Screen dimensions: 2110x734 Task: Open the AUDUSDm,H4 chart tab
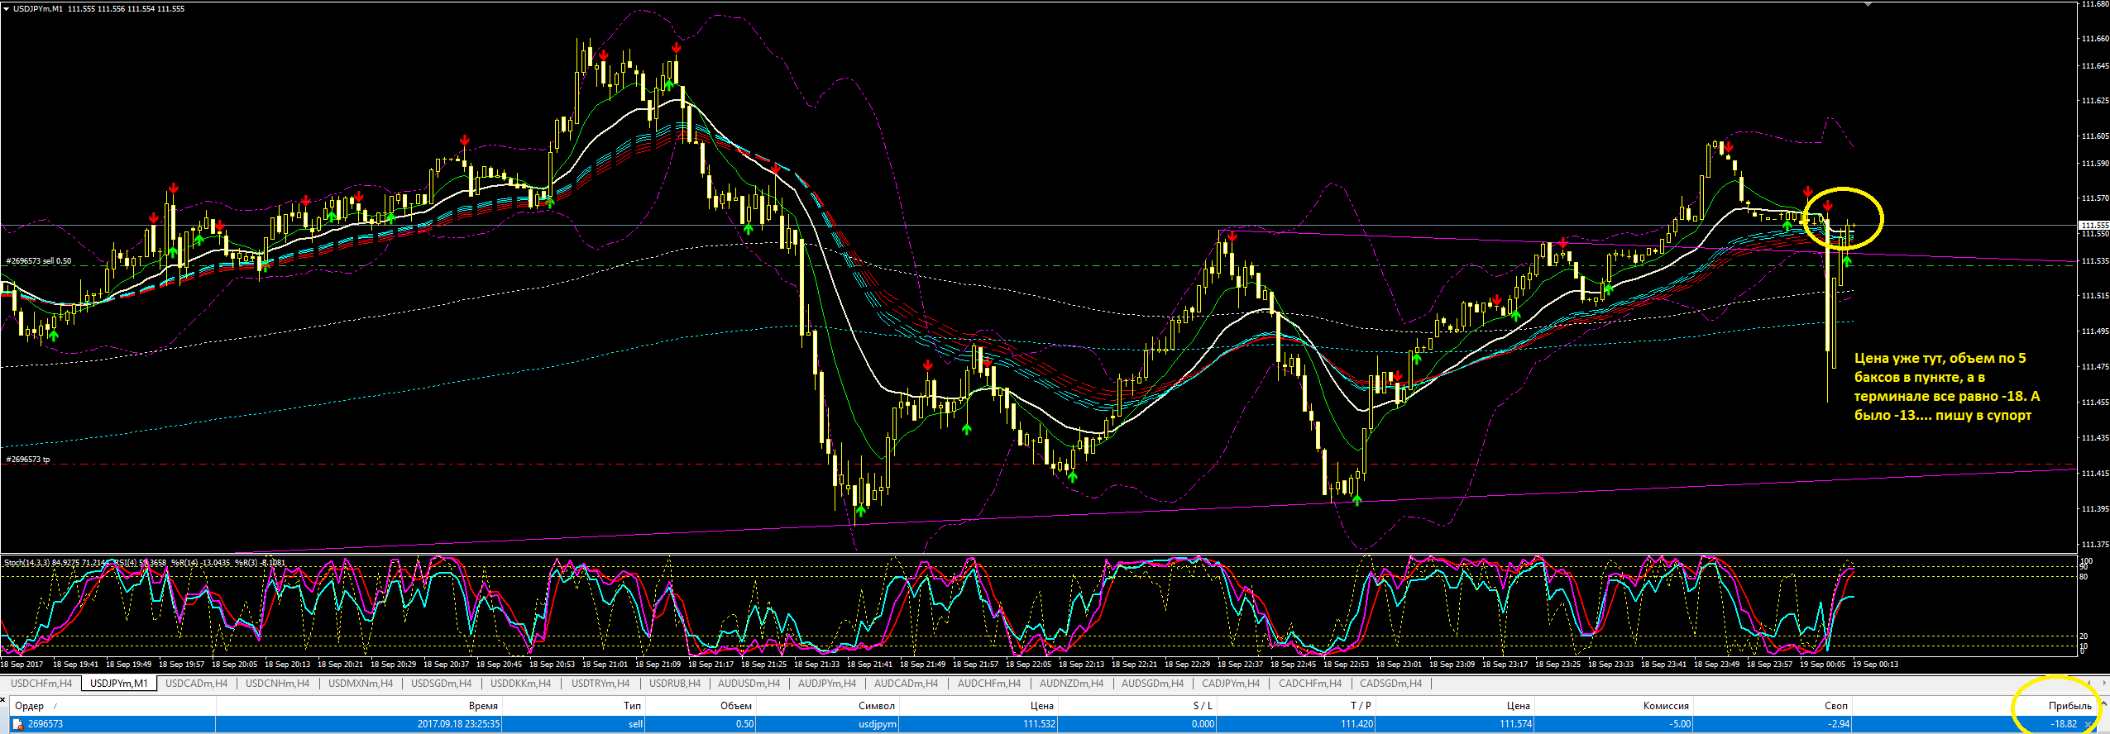tap(749, 684)
